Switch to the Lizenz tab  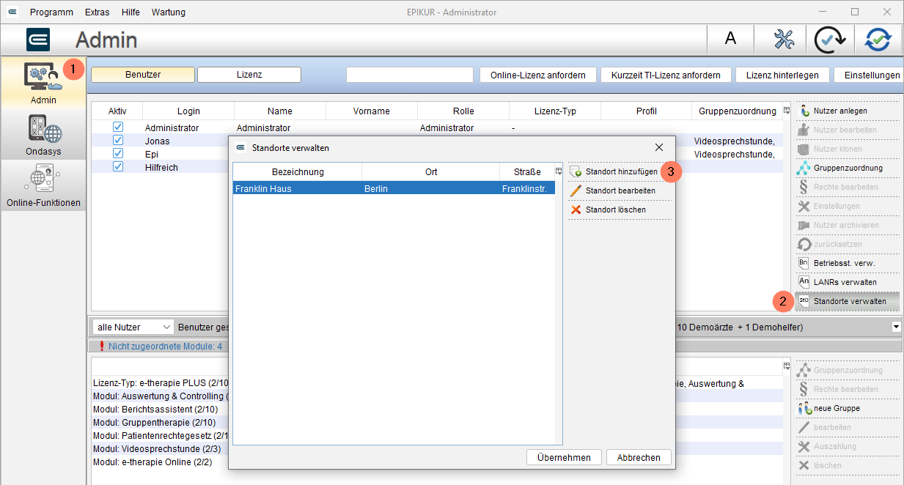click(x=249, y=75)
